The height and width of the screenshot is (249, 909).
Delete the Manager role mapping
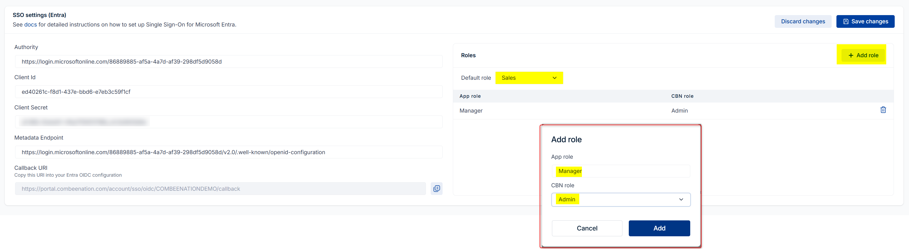883,110
